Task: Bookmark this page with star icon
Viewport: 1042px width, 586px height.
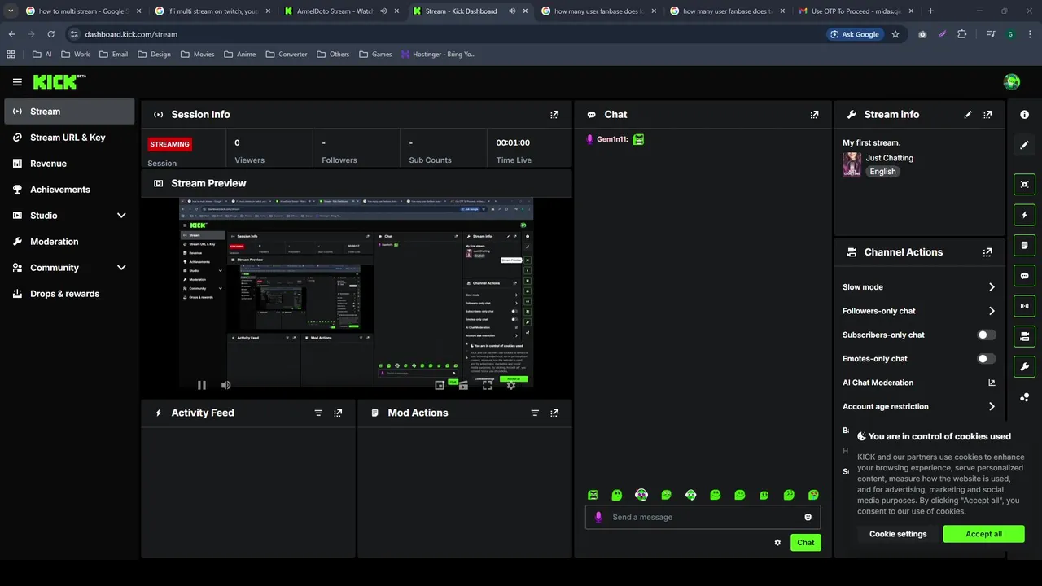Action: pyautogui.click(x=895, y=34)
